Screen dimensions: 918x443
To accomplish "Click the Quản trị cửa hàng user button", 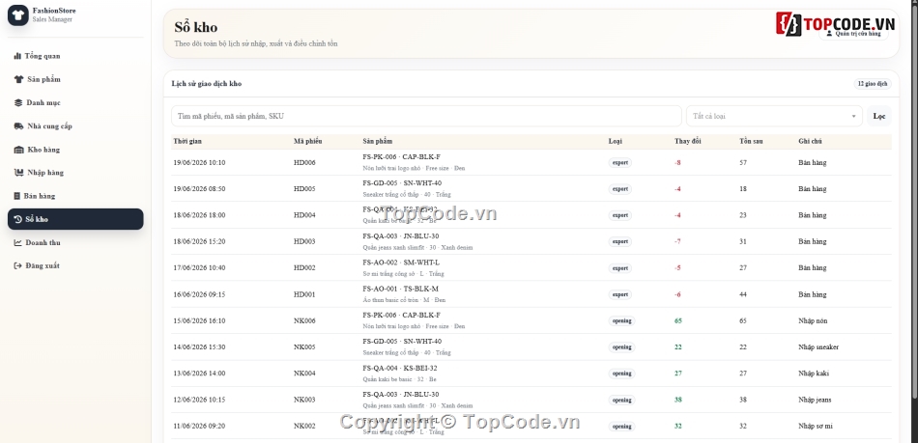I will click(x=853, y=34).
